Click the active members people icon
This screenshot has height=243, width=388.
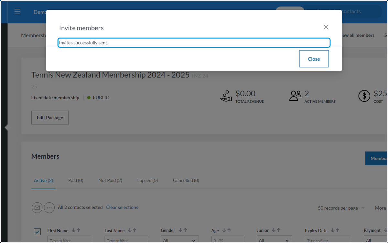(x=295, y=96)
